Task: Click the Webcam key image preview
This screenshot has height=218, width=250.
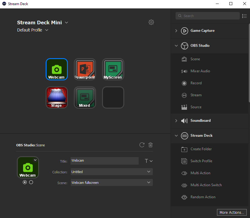Action: (28, 167)
